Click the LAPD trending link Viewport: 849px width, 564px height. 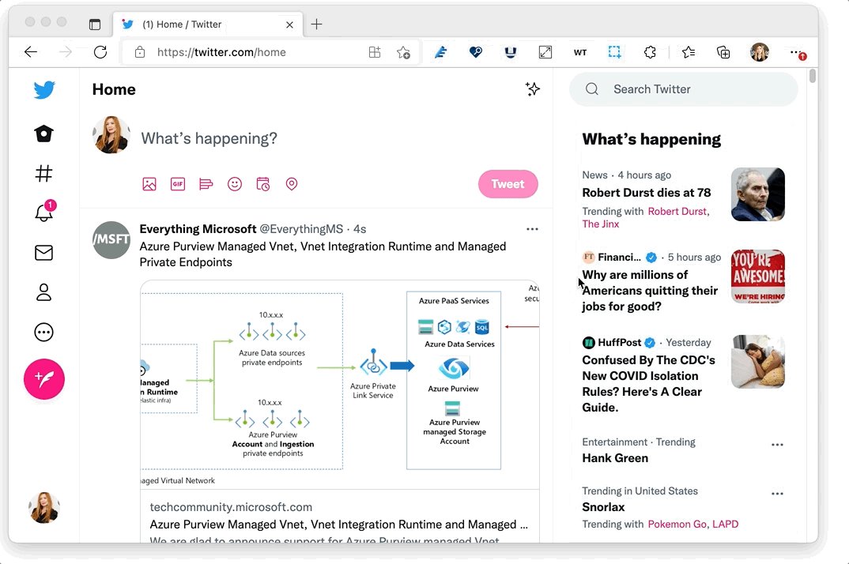tap(725, 524)
